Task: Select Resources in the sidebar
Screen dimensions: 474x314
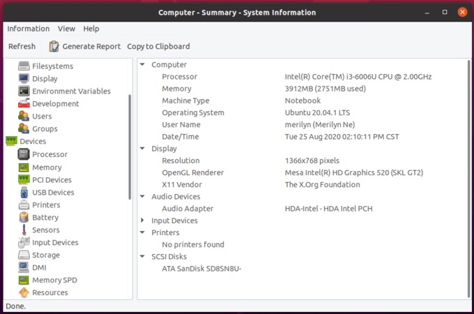Action: pyautogui.click(x=50, y=292)
